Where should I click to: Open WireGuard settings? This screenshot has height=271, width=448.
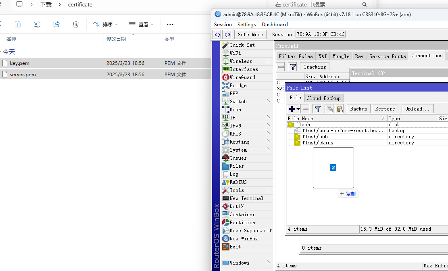tap(248, 77)
